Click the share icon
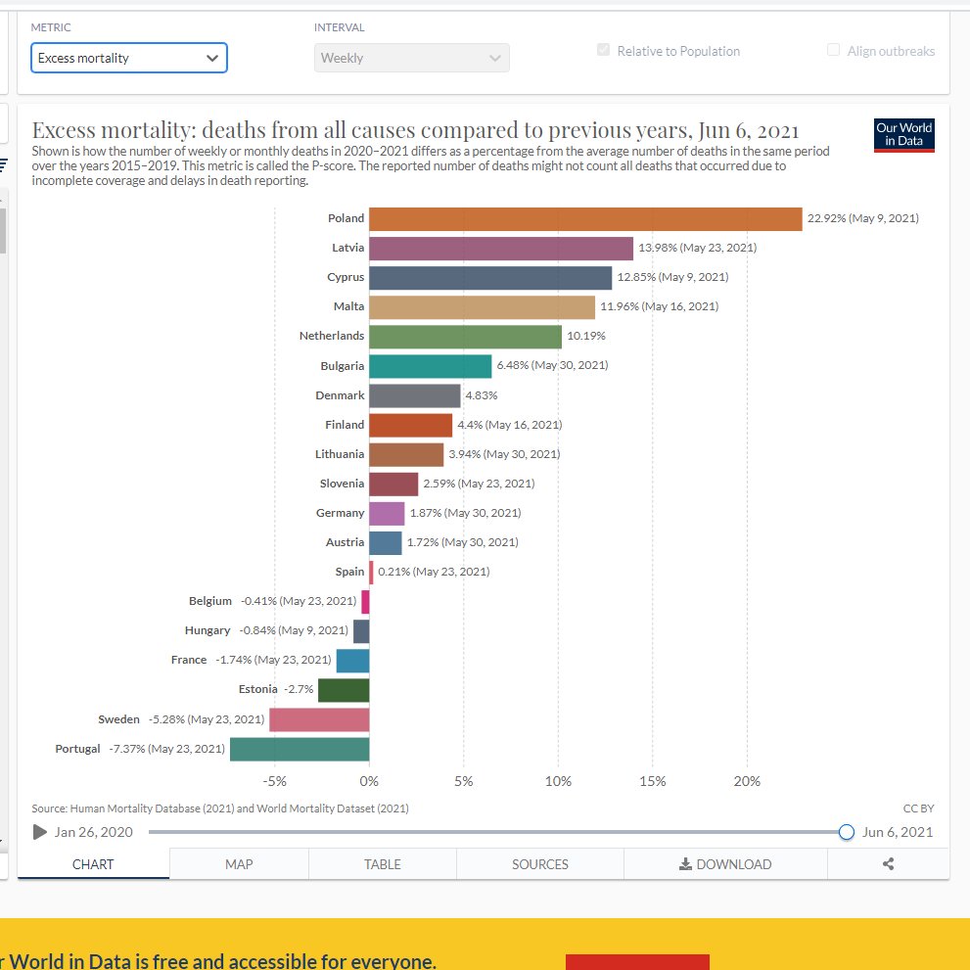This screenshot has width=970, height=970. tap(889, 863)
